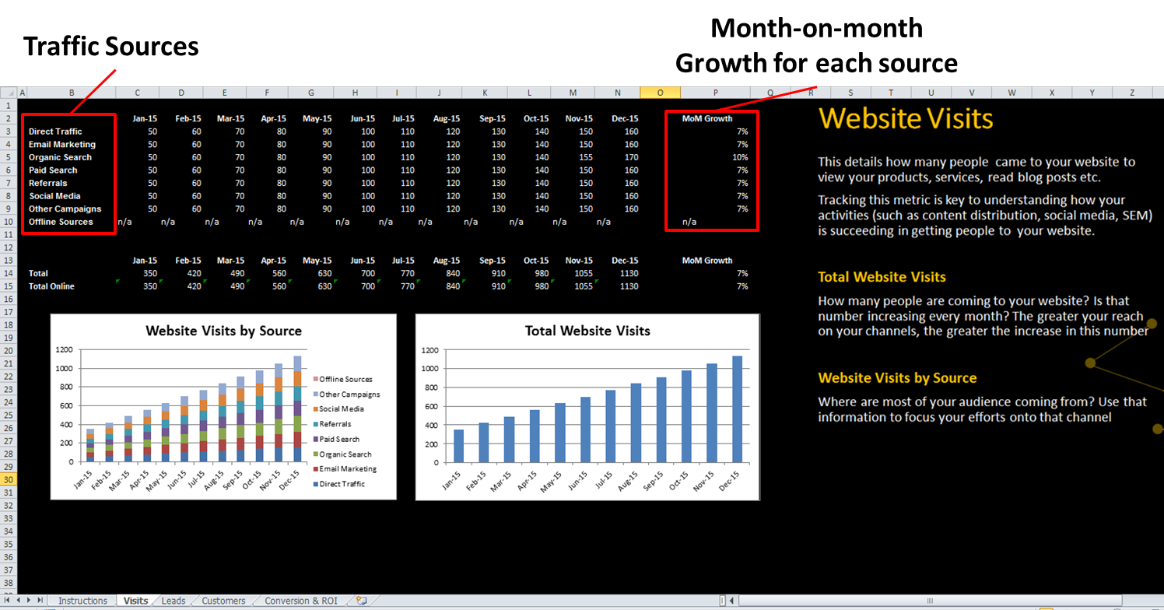Viewport: 1164px width, 610px height.
Task: Open the Instructions sheet tab
Action: tap(82, 601)
